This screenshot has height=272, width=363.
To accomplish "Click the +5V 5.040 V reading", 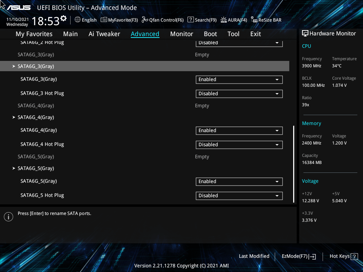I will pos(339,201).
